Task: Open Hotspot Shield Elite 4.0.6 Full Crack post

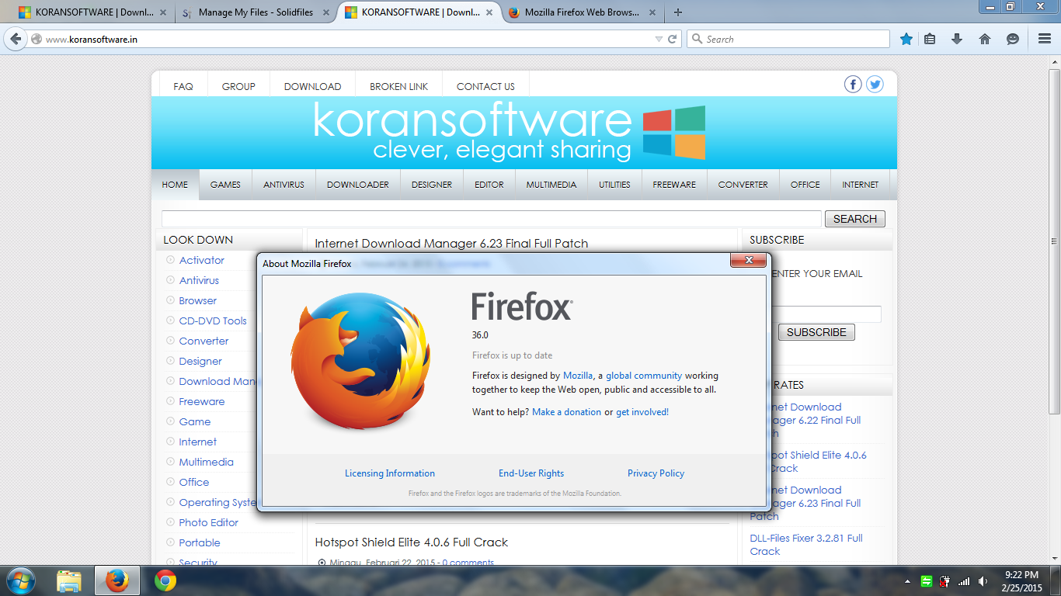Action: [412, 542]
